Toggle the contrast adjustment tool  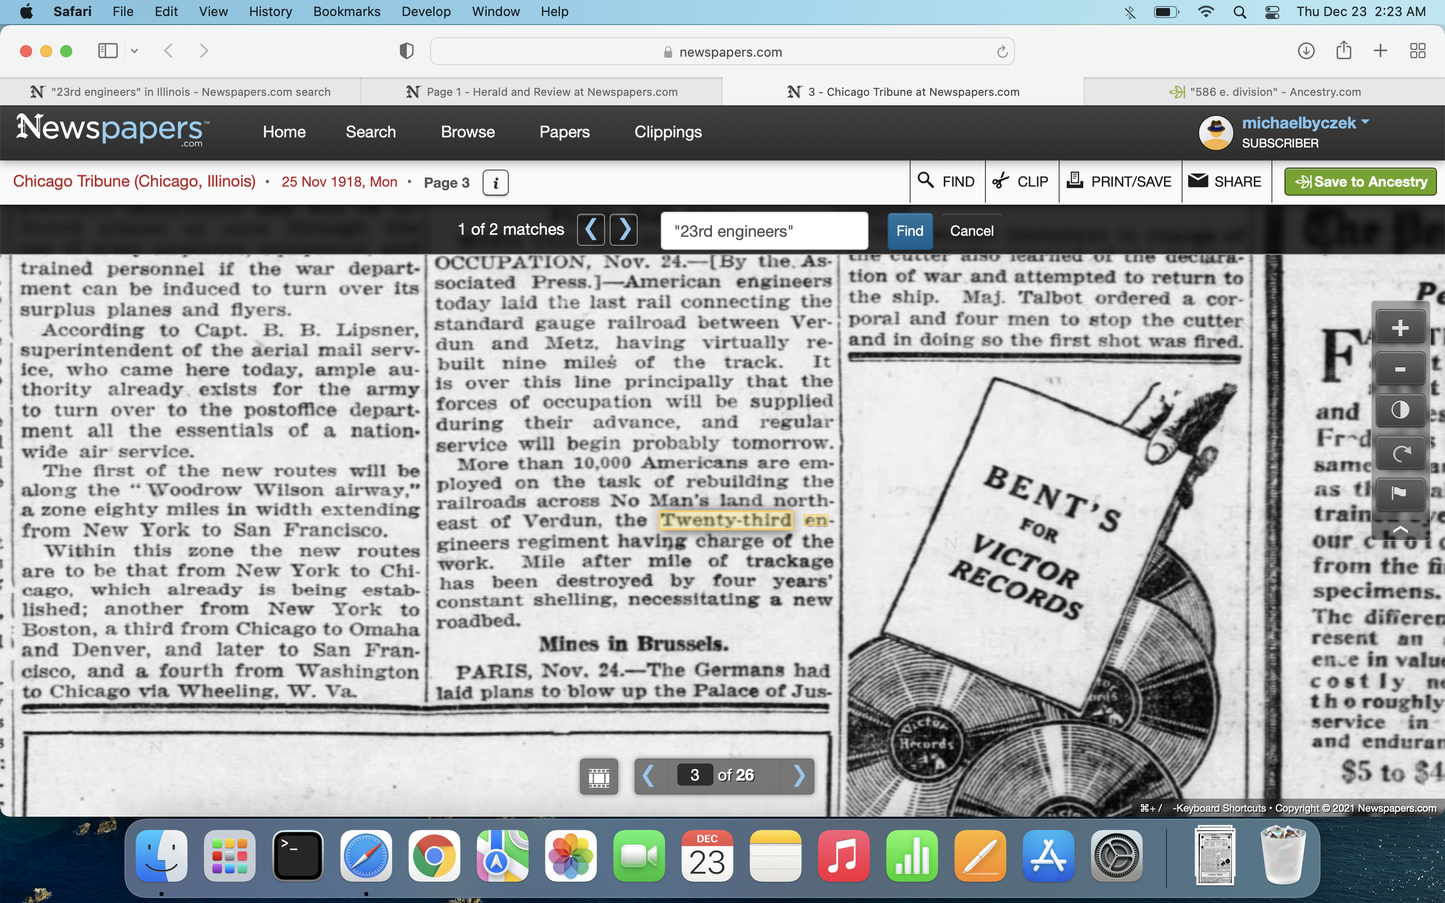(1400, 410)
